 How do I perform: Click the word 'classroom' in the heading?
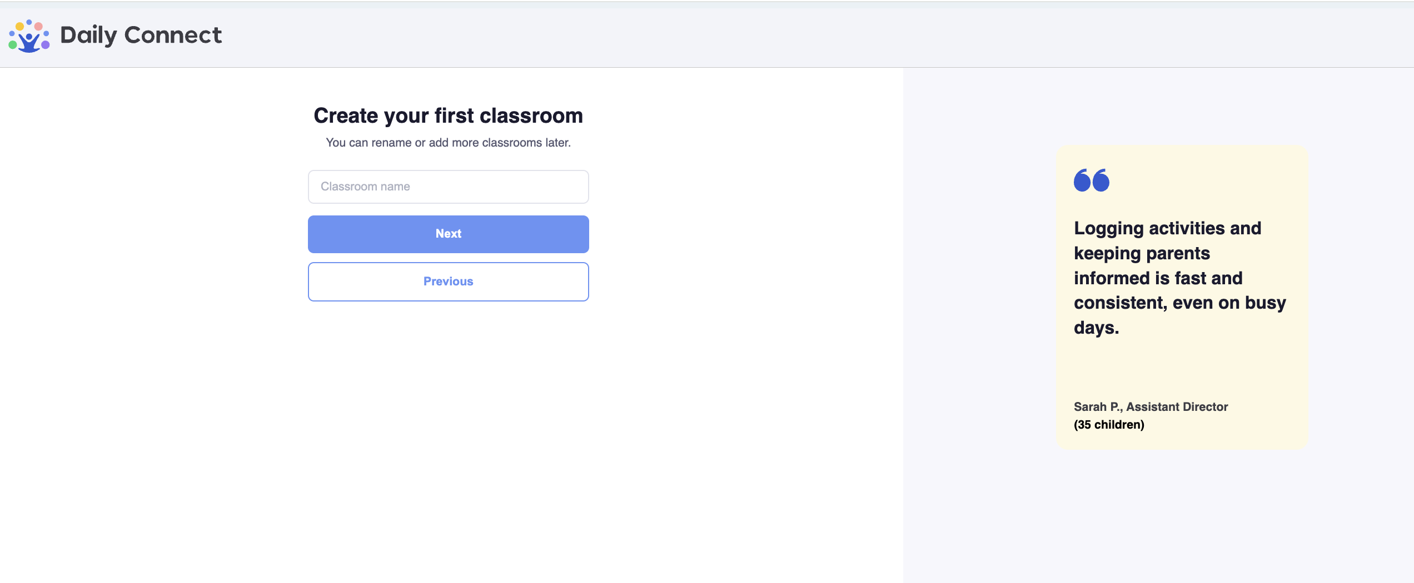[531, 115]
